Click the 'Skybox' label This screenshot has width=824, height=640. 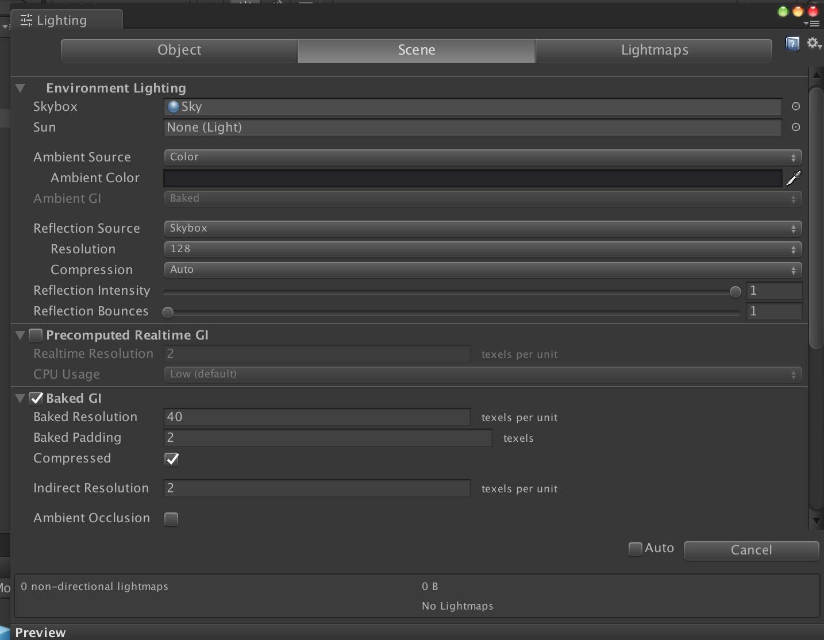55,107
